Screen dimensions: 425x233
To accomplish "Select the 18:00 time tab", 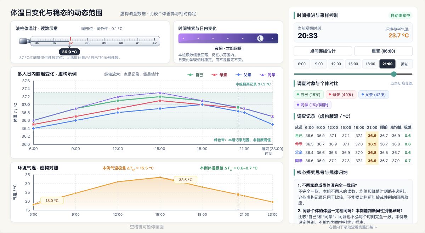I will pos(370,64).
